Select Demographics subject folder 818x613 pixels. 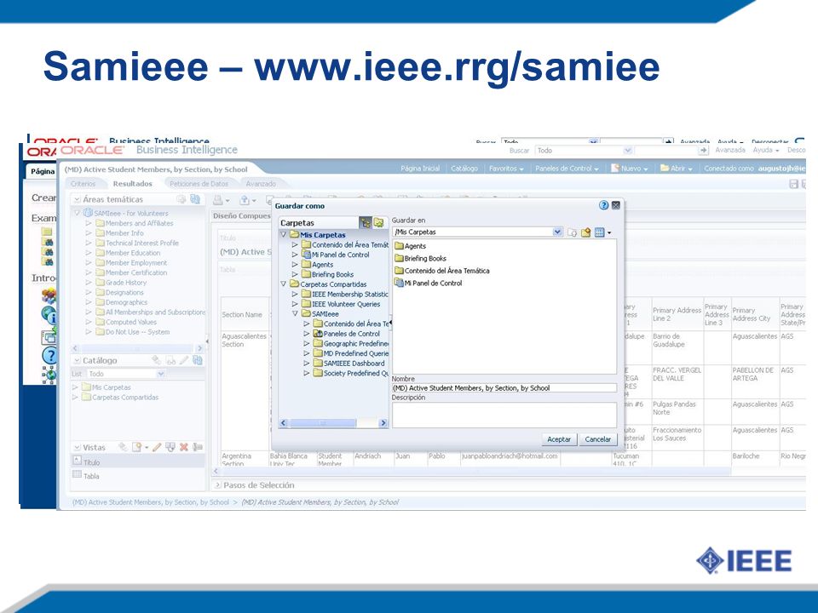tap(122, 302)
